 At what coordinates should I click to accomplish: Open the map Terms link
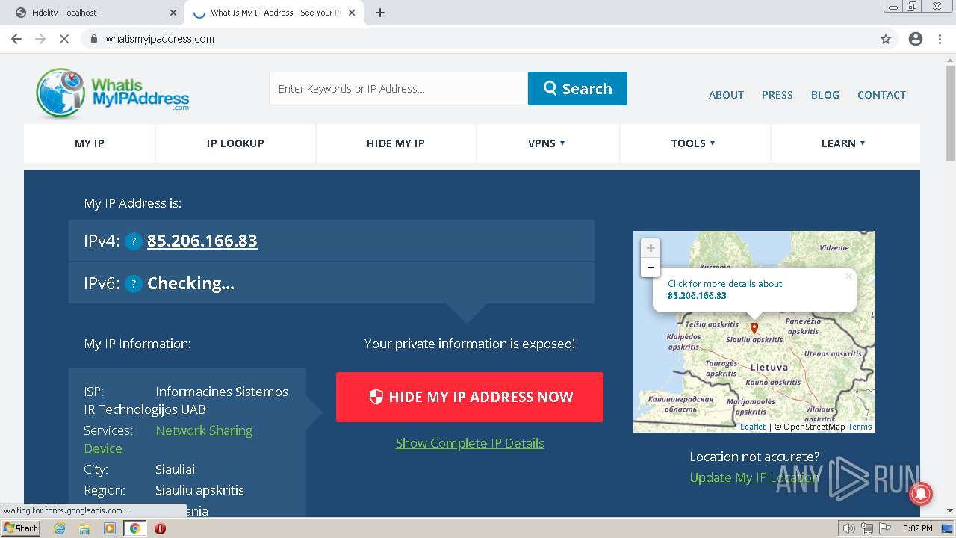point(860,427)
